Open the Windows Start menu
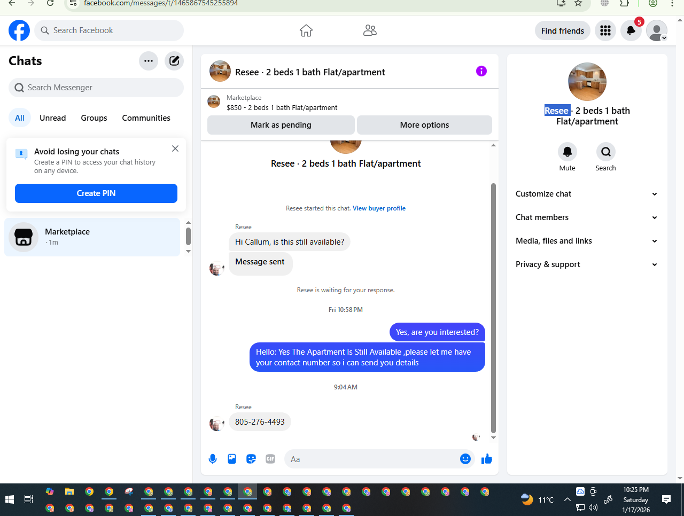 point(9,499)
